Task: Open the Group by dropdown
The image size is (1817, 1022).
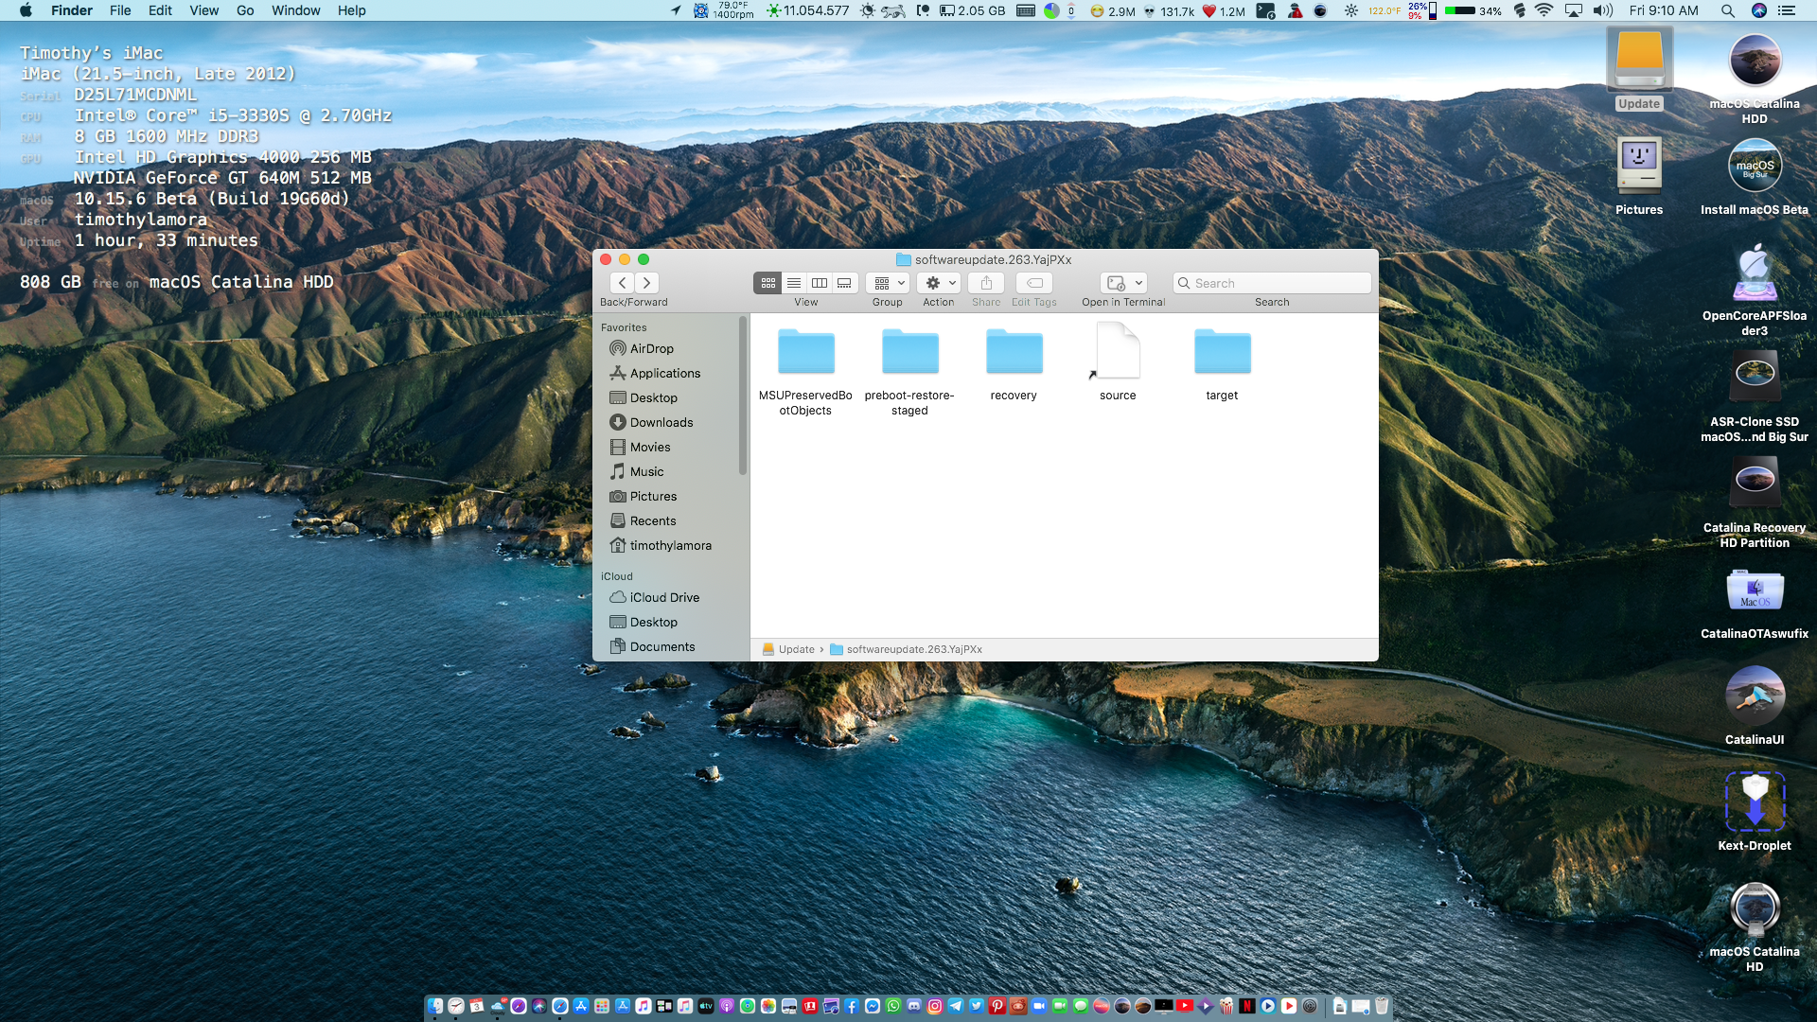Action: [x=888, y=283]
